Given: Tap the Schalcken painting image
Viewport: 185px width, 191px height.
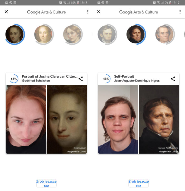Looking at the screenshot, I should tap(67, 119).
